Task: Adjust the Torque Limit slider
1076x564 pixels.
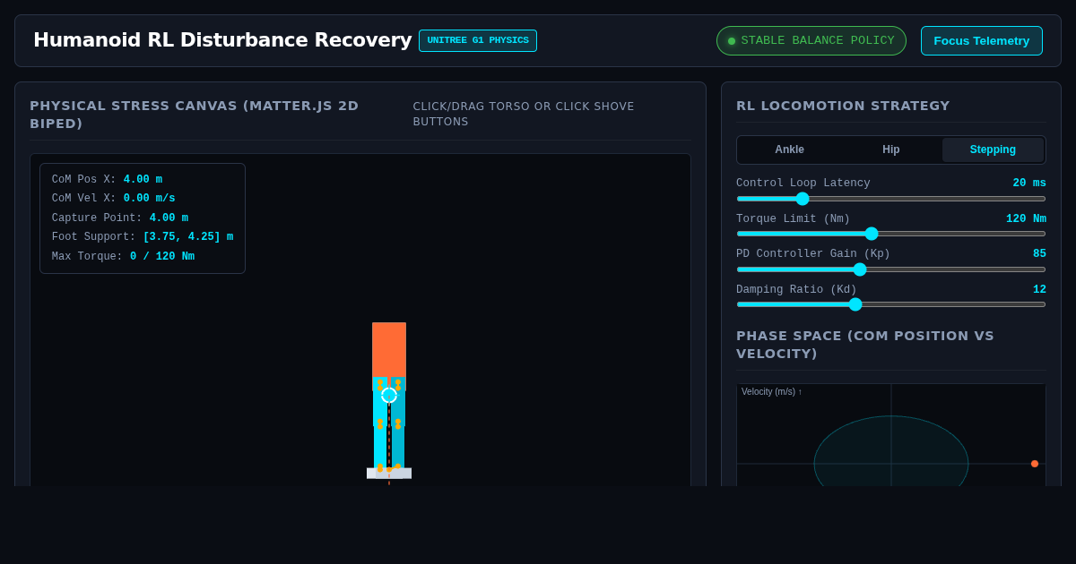Action: click(x=891, y=234)
